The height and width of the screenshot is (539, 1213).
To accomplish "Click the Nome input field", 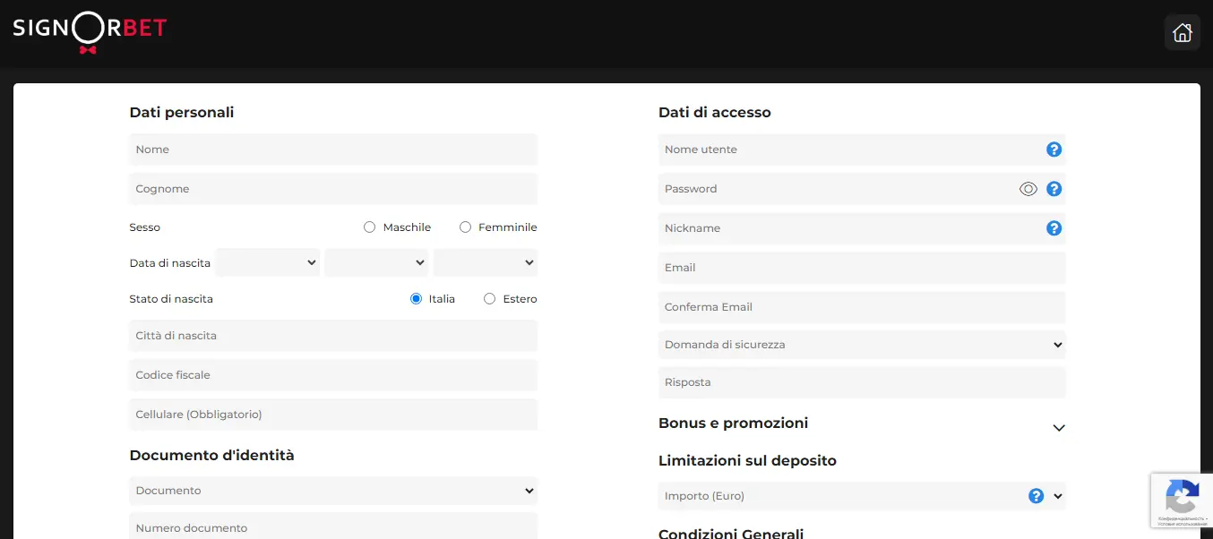I will 332,150.
